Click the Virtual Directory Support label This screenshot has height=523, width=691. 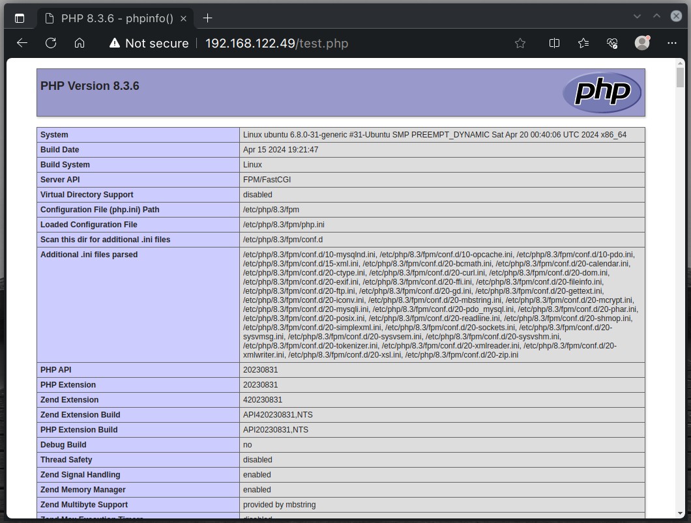(x=87, y=195)
